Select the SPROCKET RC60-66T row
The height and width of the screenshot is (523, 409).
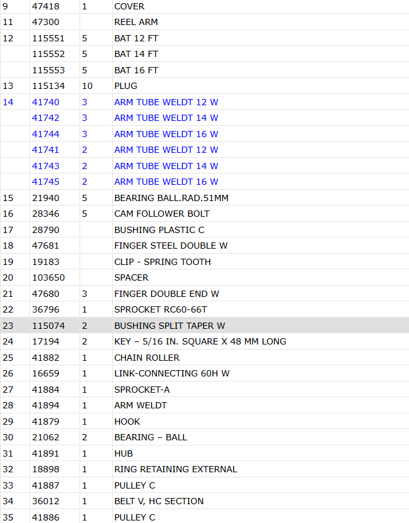coord(204,309)
